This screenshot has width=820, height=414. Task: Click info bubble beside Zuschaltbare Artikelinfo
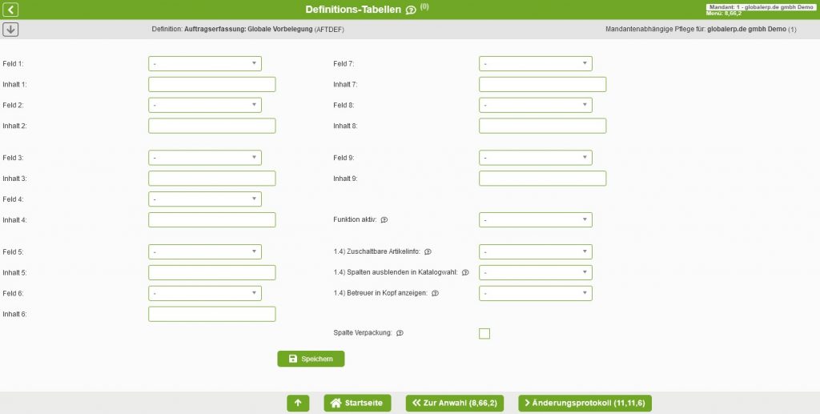pos(428,252)
